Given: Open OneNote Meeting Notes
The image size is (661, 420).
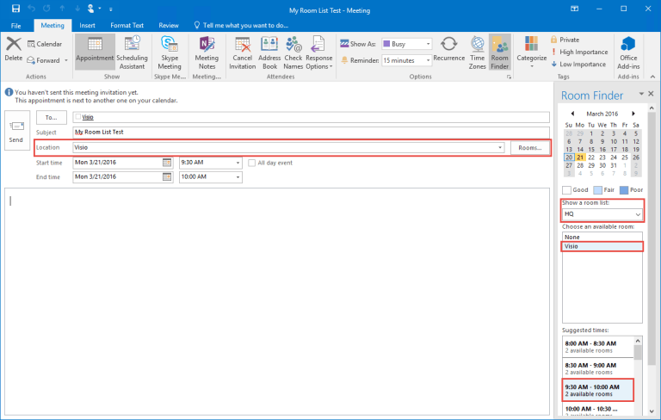Looking at the screenshot, I should (x=207, y=52).
